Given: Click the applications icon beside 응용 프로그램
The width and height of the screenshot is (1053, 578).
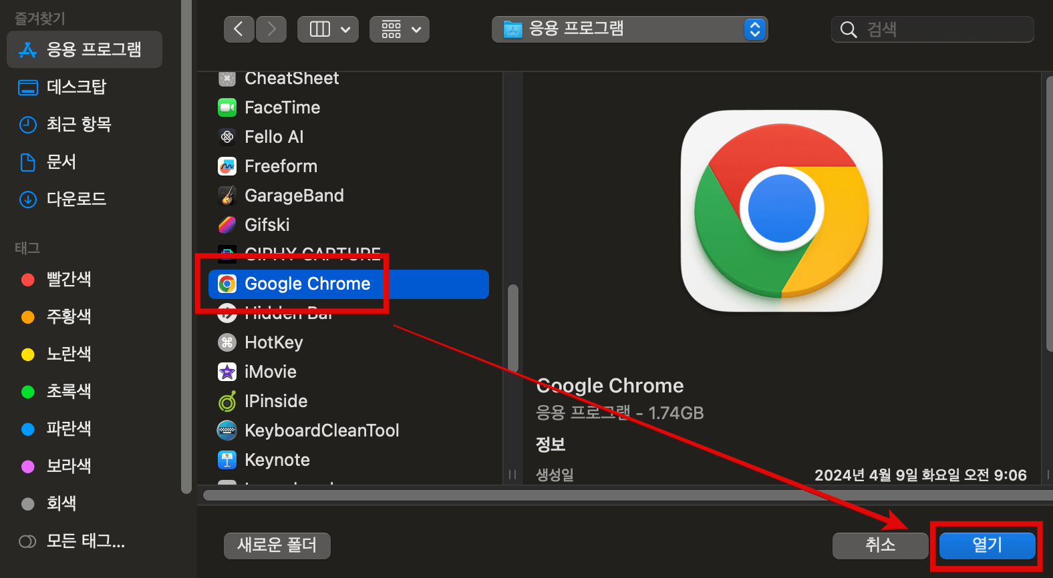Looking at the screenshot, I should (x=27, y=49).
